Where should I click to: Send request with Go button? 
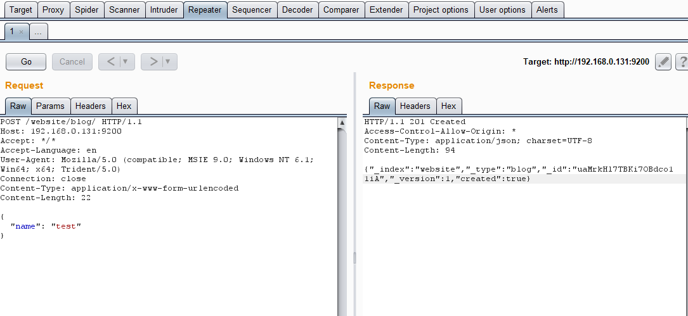tap(26, 62)
